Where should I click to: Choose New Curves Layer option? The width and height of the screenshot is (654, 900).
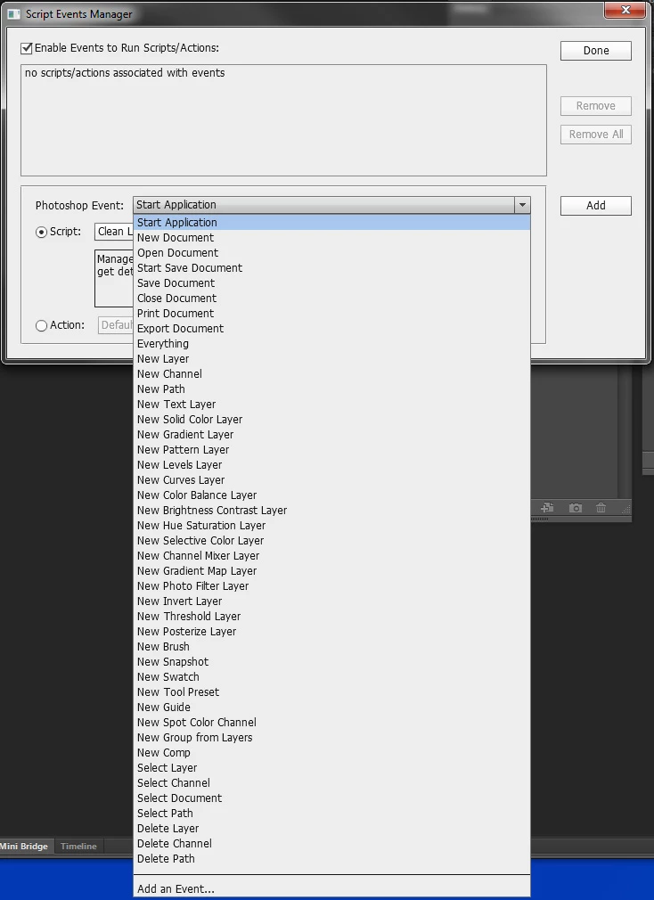click(331, 479)
